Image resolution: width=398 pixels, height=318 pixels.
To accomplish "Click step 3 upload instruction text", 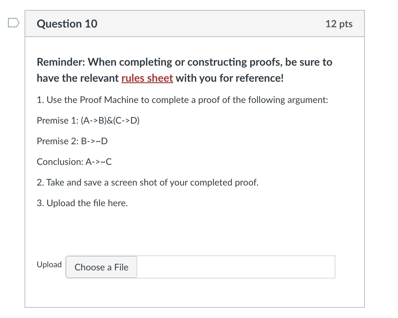I will (82, 203).
